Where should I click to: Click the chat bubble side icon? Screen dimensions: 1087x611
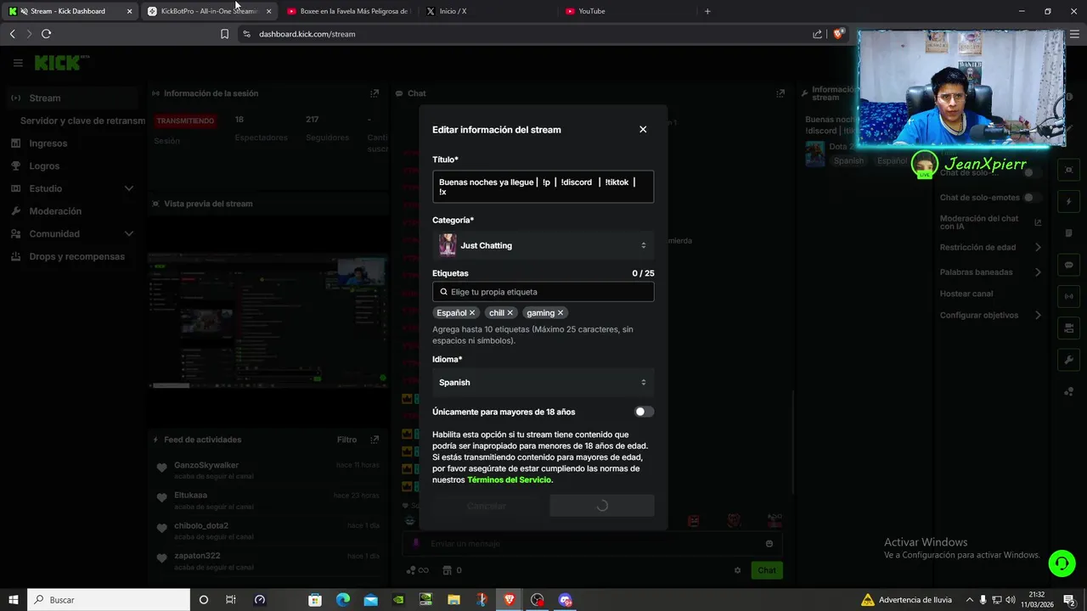click(1068, 265)
